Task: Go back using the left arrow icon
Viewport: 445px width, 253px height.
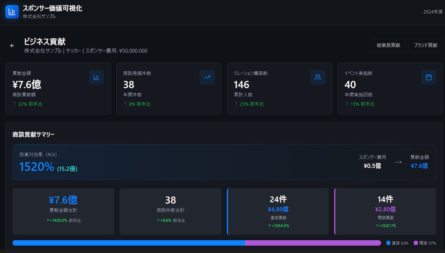Action: pyautogui.click(x=12, y=46)
